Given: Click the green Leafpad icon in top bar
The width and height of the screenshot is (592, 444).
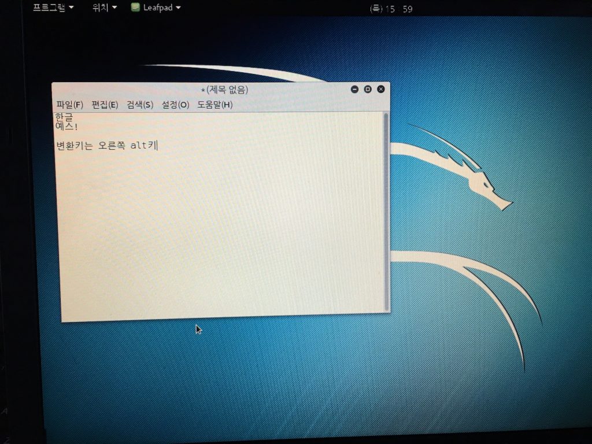Looking at the screenshot, I should (135, 7).
